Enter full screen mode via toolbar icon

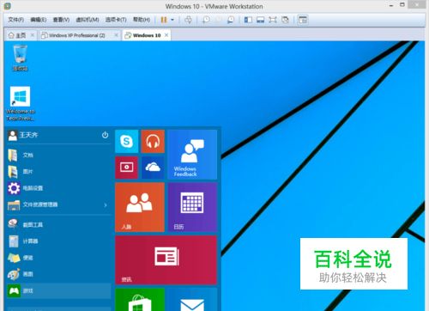[273, 20]
